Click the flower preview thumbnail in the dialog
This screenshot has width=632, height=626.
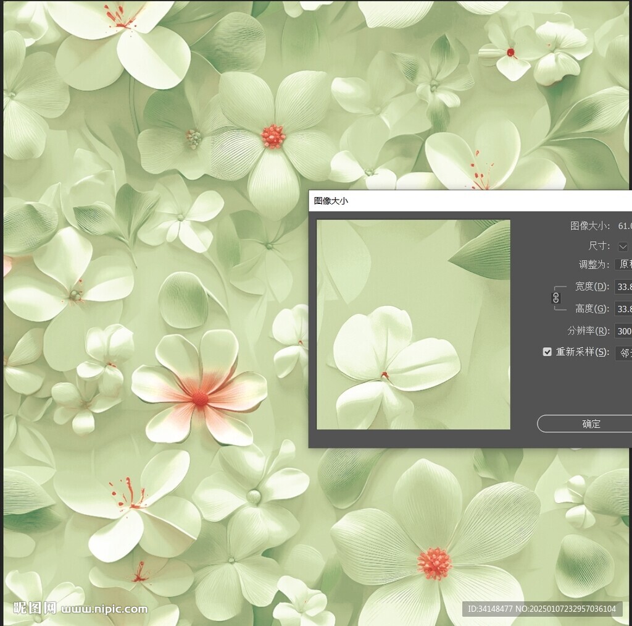pos(414,324)
